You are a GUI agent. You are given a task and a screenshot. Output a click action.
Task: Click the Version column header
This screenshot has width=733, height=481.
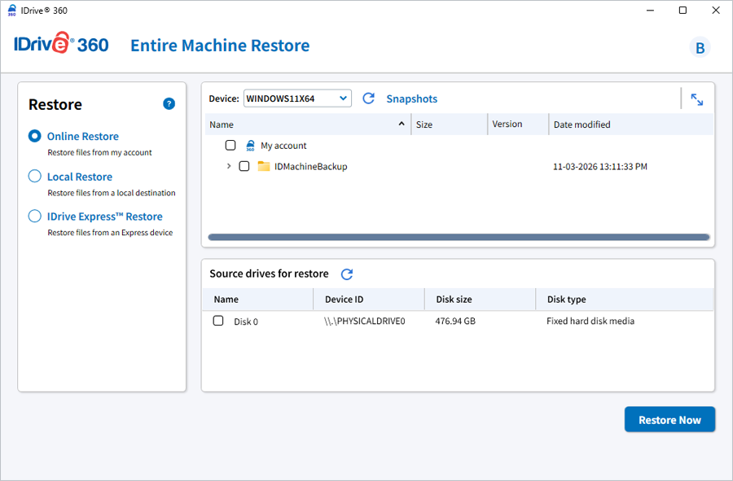pyautogui.click(x=518, y=125)
